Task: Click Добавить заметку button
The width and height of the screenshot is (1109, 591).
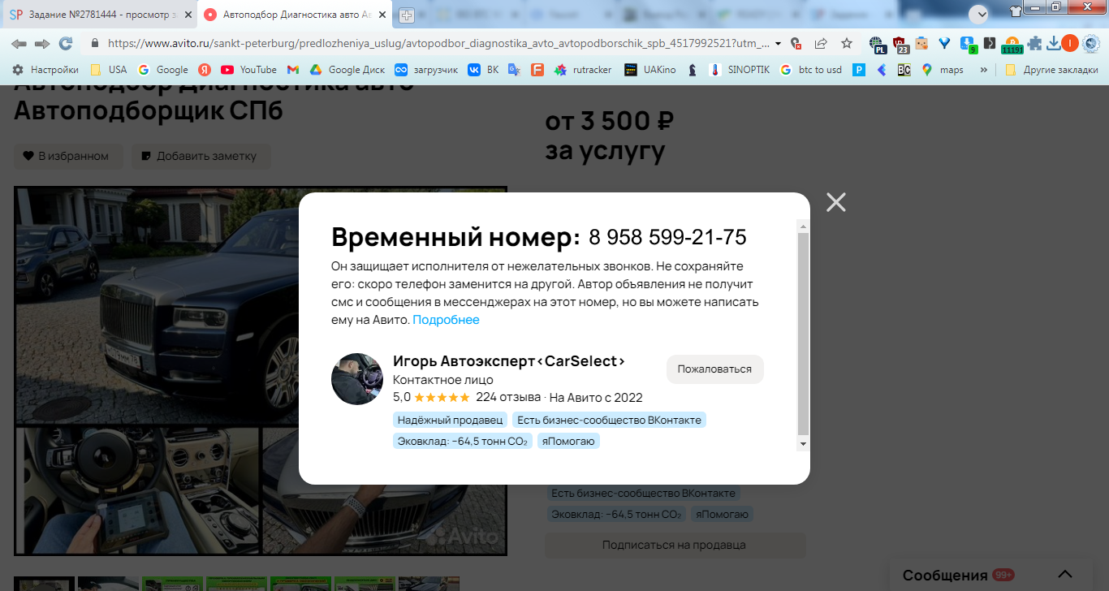Action: tap(201, 156)
